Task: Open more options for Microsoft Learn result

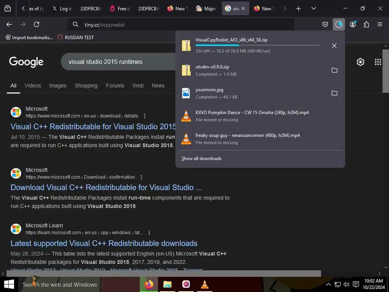Action: pos(149,233)
